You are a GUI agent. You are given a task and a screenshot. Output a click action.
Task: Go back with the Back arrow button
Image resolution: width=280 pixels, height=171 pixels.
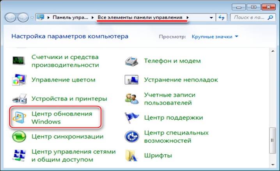tap(10, 17)
